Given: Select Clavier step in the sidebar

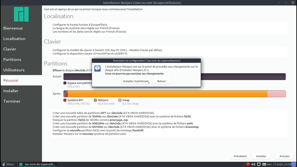Looking at the screenshot, I should click(x=21, y=49).
